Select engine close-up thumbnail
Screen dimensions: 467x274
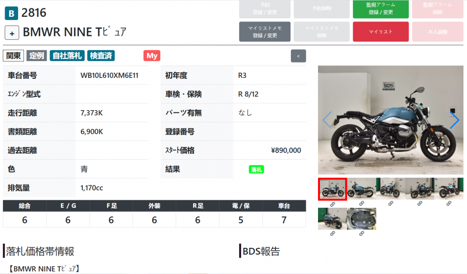[x=361, y=218]
